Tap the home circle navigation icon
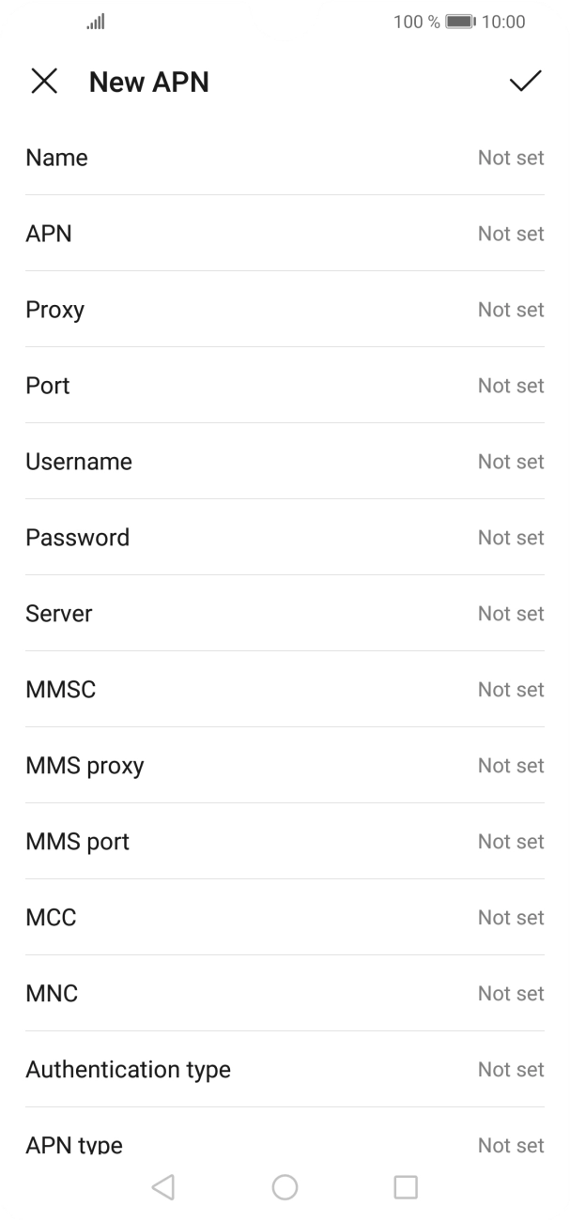570x1220 pixels. pyautogui.click(x=285, y=1187)
